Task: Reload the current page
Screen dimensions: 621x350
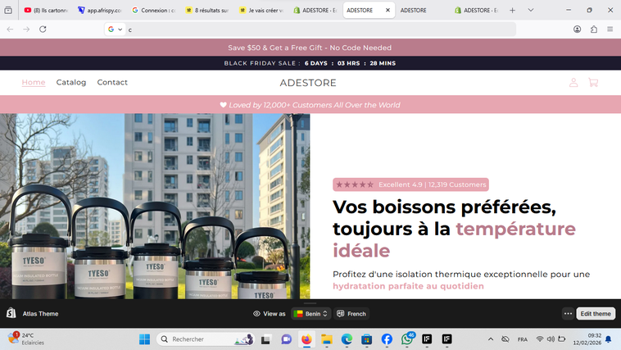Action: (x=43, y=29)
